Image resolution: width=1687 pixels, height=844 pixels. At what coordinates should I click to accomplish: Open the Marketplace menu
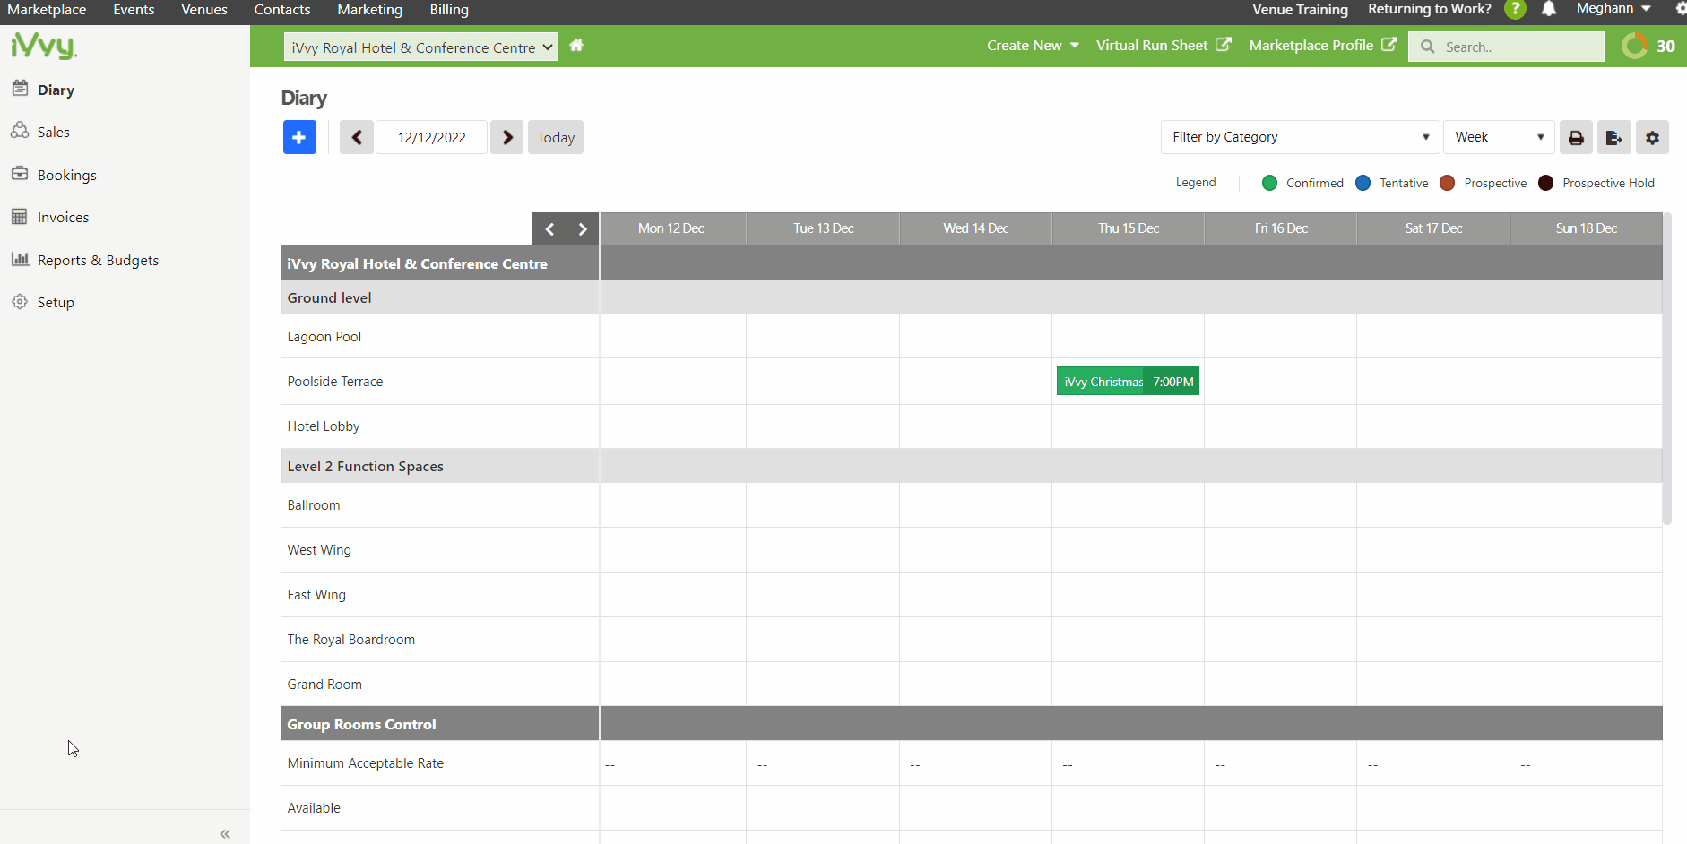47,9
